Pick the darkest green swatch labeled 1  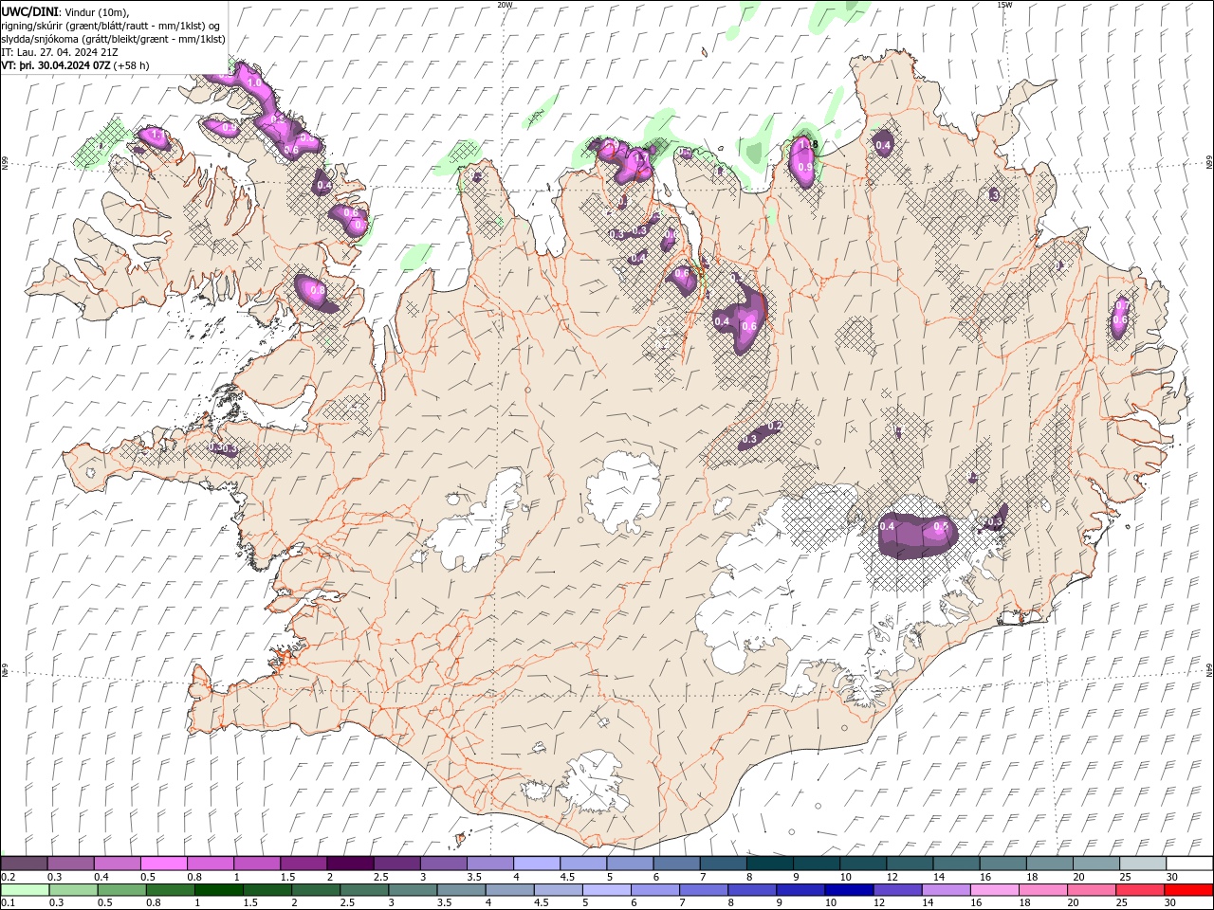[x=219, y=890]
